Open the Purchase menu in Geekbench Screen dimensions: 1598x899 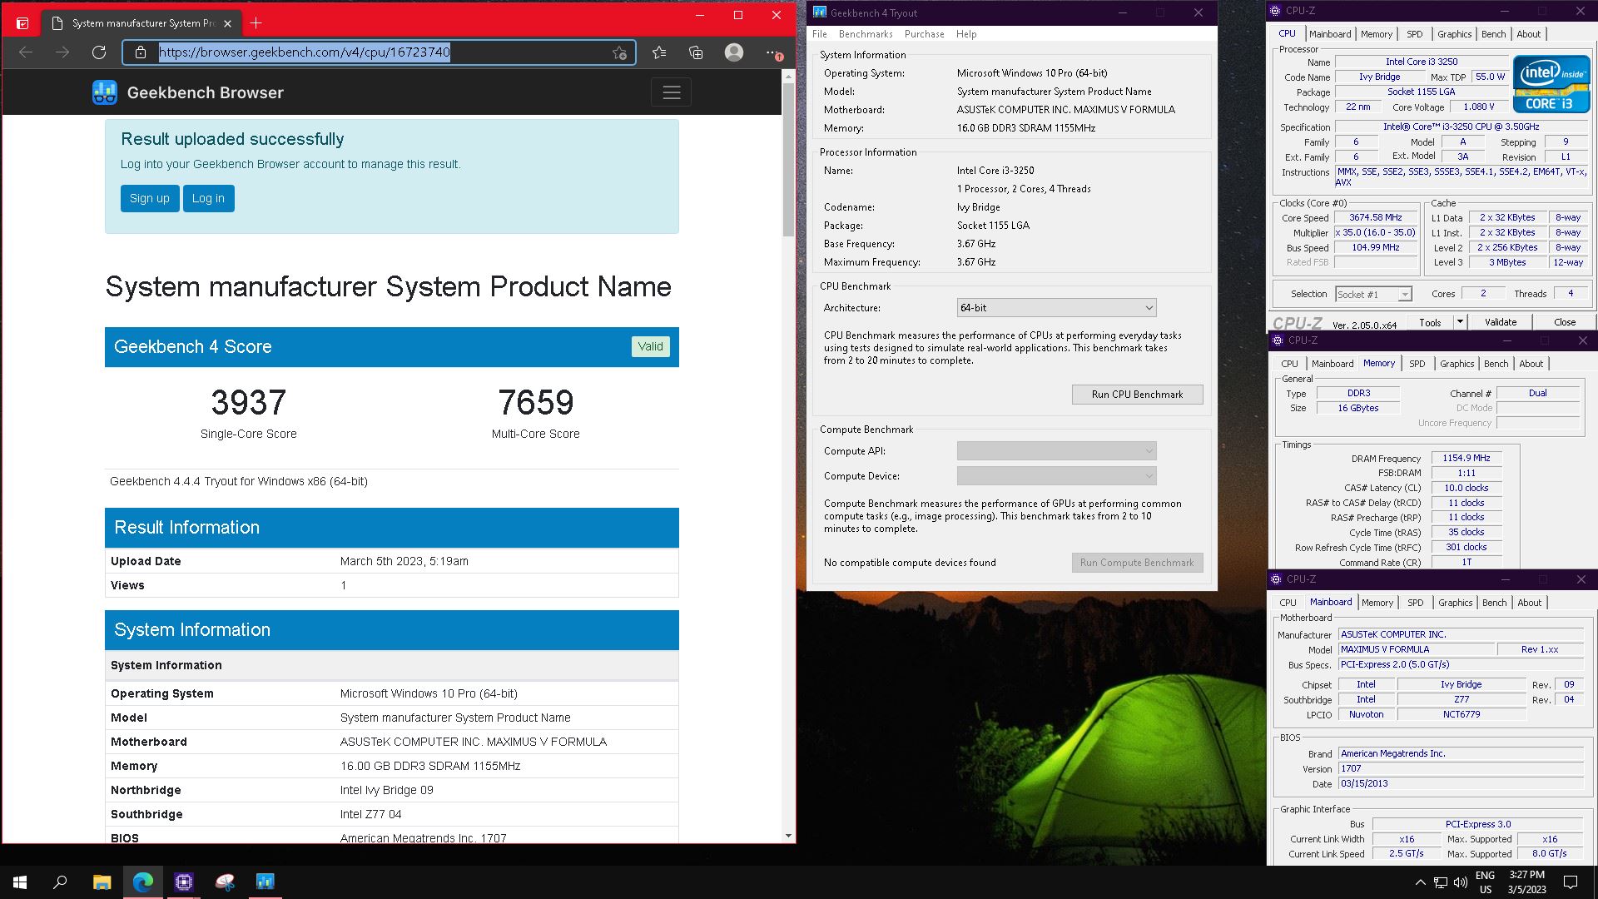pyautogui.click(x=924, y=34)
